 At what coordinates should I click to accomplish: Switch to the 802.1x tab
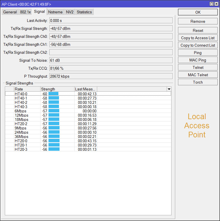tap(25, 12)
